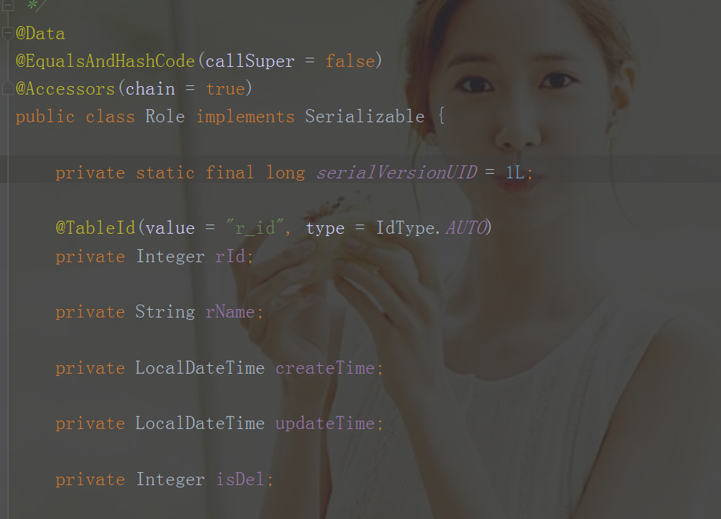This screenshot has width=721, height=519.
Task: Click the @EqualsAndHashCode annotation
Action: tap(105, 62)
